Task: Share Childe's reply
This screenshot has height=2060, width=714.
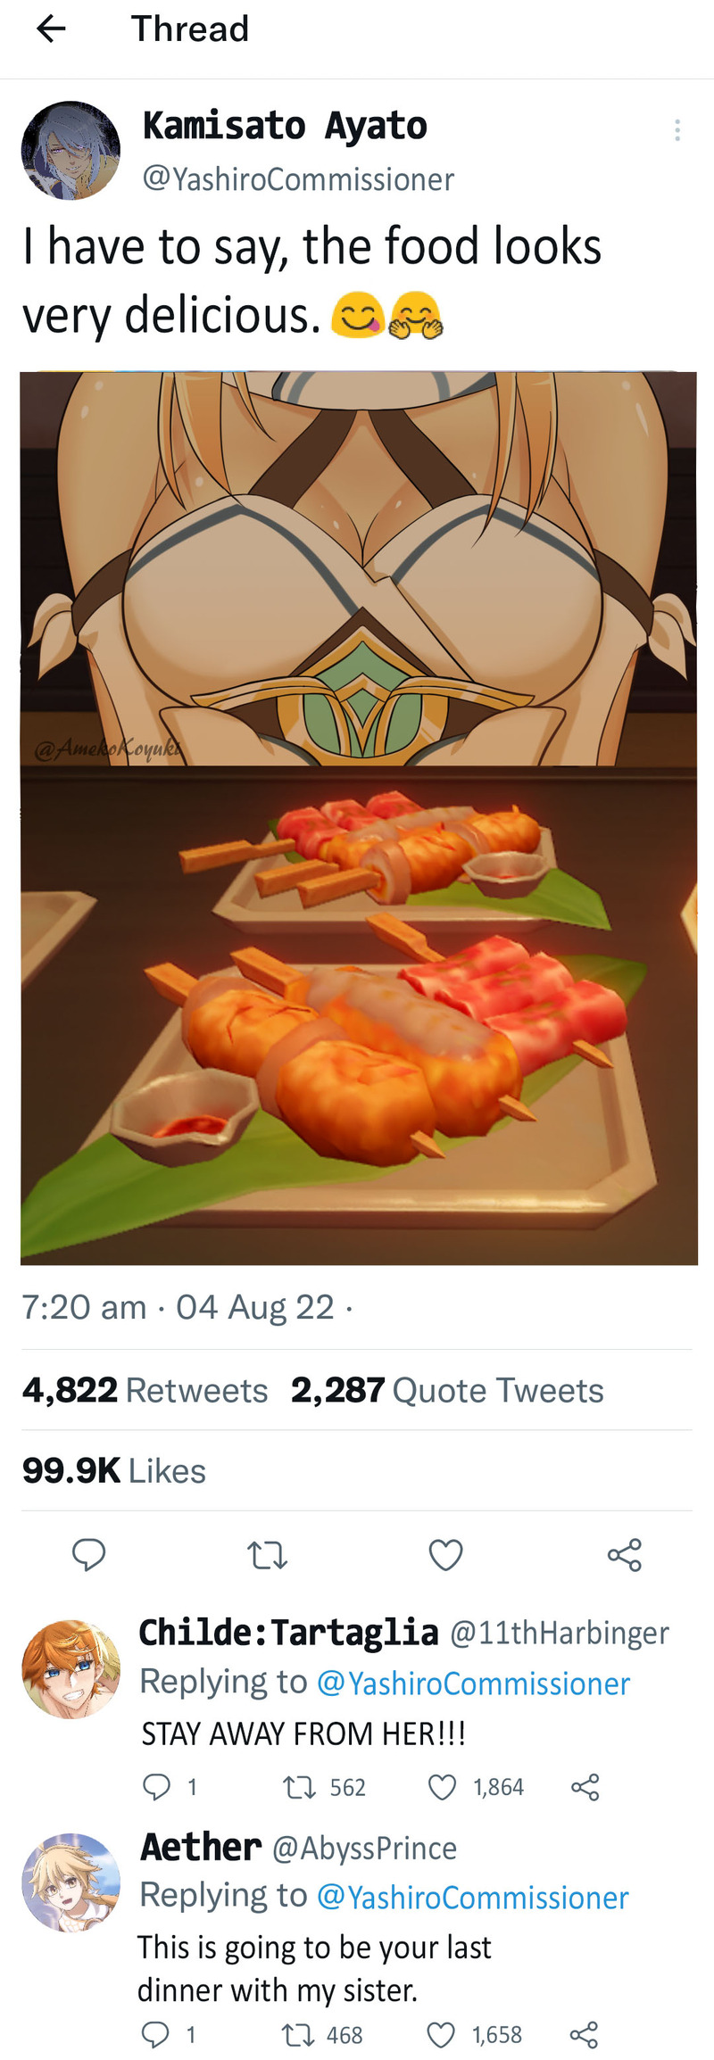Action: (x=585, y=1787)
